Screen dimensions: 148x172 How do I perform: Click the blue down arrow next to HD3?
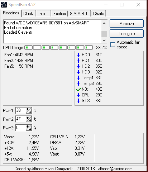click(x=78, y=72)
